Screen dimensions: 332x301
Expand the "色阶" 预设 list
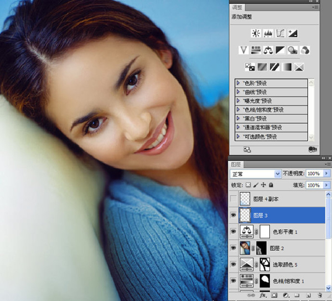point(238,83)
